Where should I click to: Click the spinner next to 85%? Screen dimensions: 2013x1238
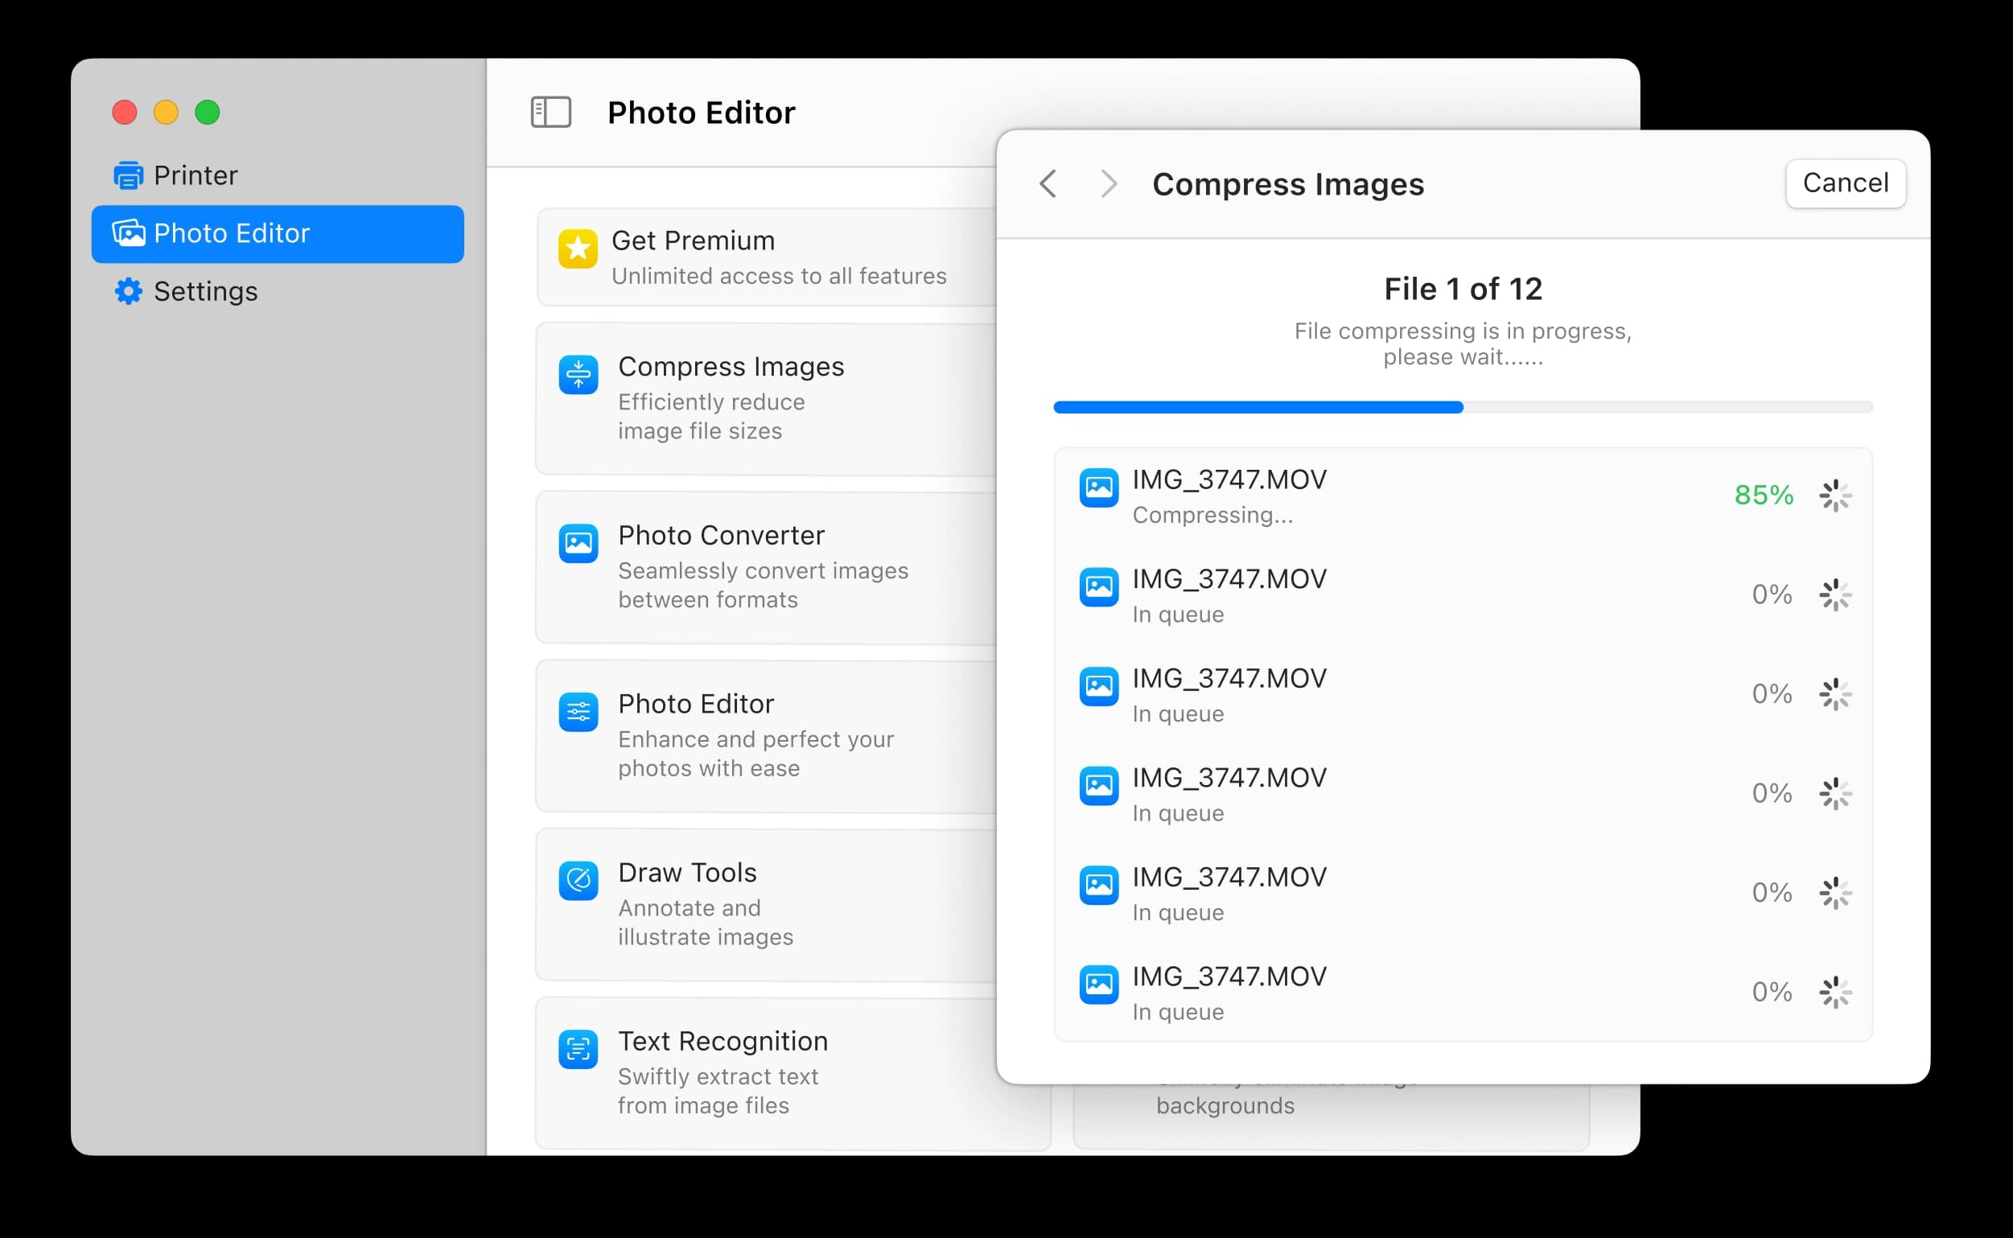[1834, 496]
